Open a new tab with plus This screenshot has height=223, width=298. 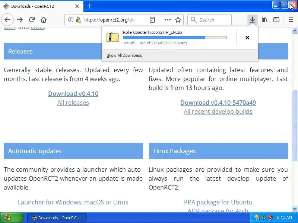point(90,6)
